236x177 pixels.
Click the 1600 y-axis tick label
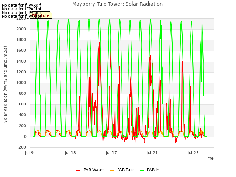[x=21, y=51]
